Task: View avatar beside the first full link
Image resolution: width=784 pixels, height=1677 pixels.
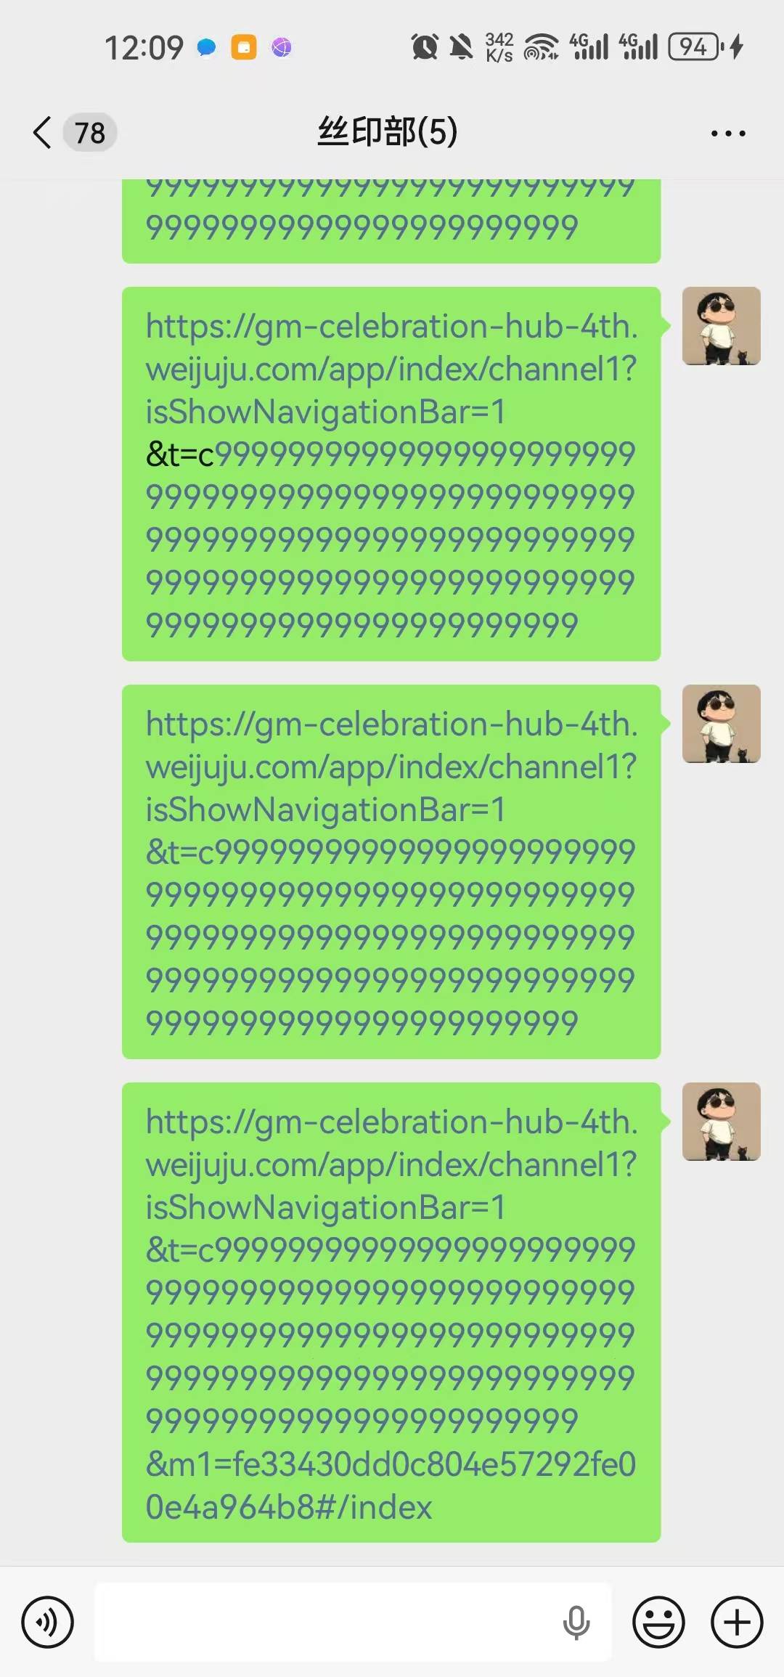Action: (x=722, y=326)
